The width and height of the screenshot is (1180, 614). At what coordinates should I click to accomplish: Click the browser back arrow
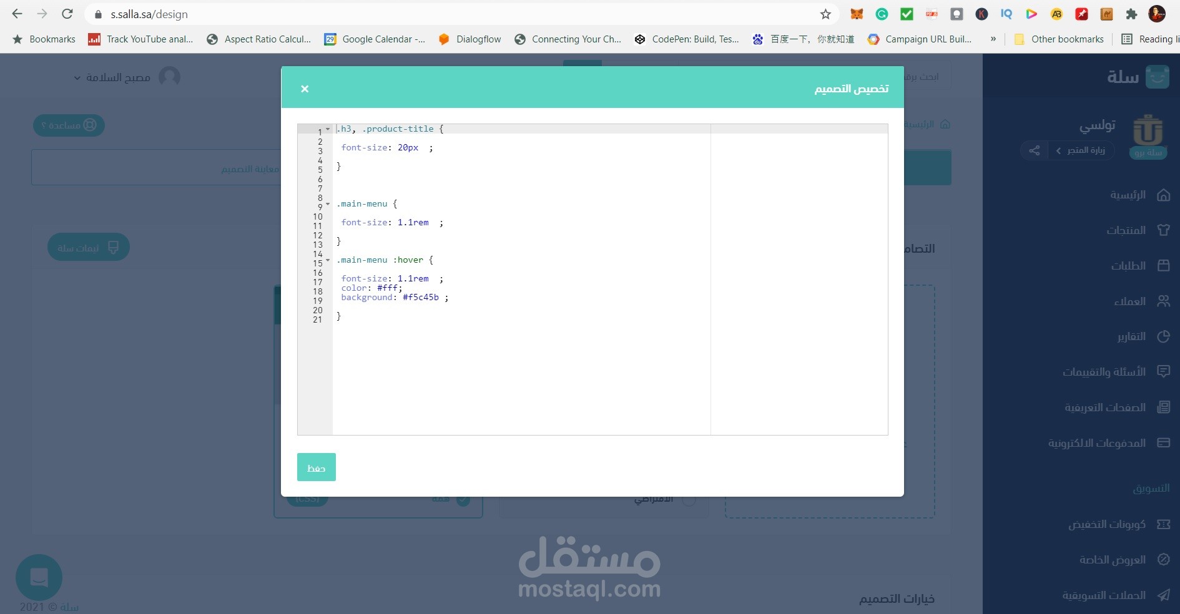(17, 14)
